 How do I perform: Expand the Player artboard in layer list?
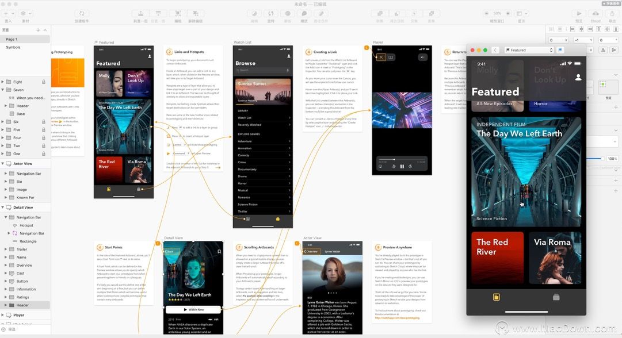point(3,315)
